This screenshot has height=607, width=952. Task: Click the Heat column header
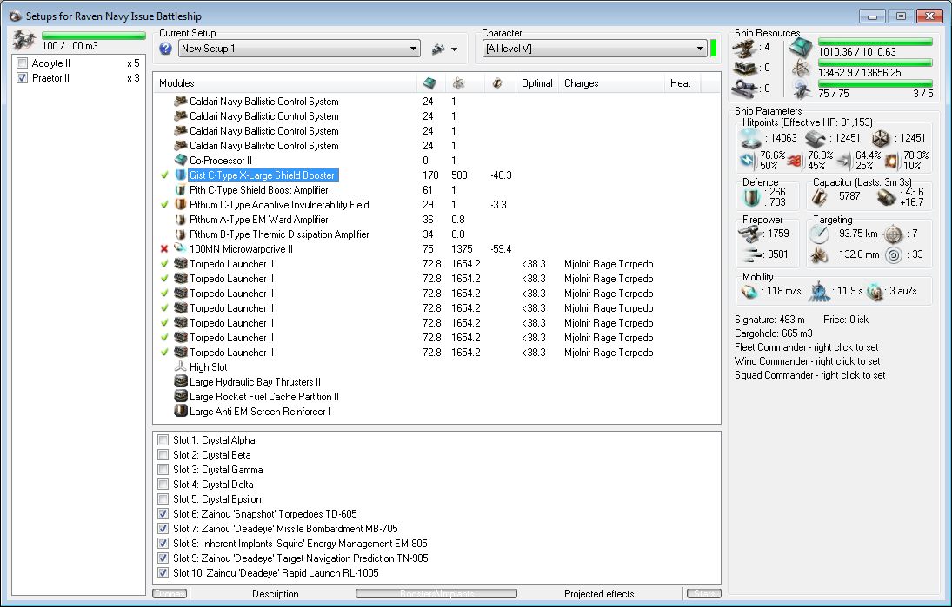tap(683, 83)
